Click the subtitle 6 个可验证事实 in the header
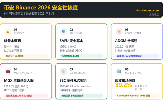This screenshot has width=163, height=100. click(13, 14)
